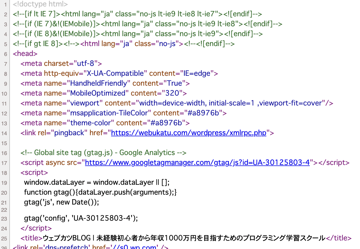Viewport: 360px width, 249px height.
Task: Click the opening <script> tag on line 18
Action: (x=34, y=172)
